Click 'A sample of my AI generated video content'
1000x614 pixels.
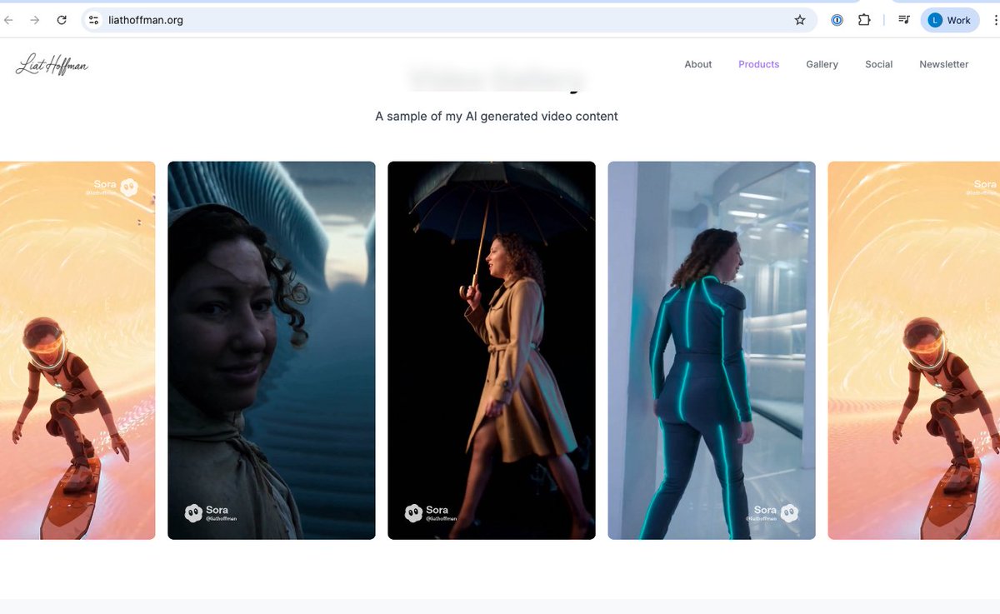click(x=497, y=117)
